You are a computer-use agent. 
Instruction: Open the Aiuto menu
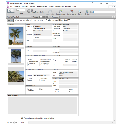(x=74, y=7)
